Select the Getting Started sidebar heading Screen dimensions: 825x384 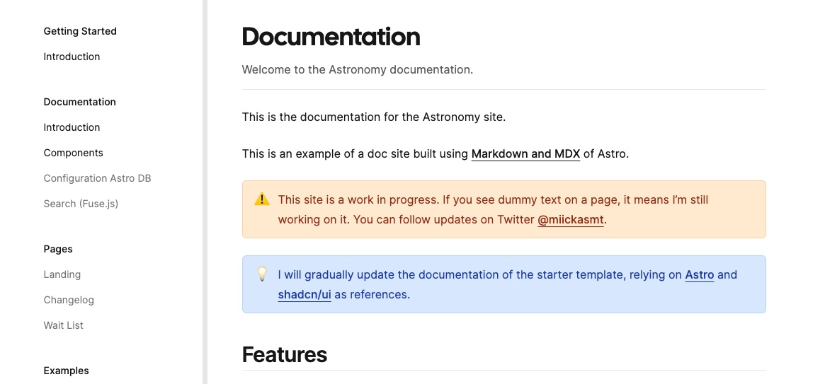coord(80,31)
